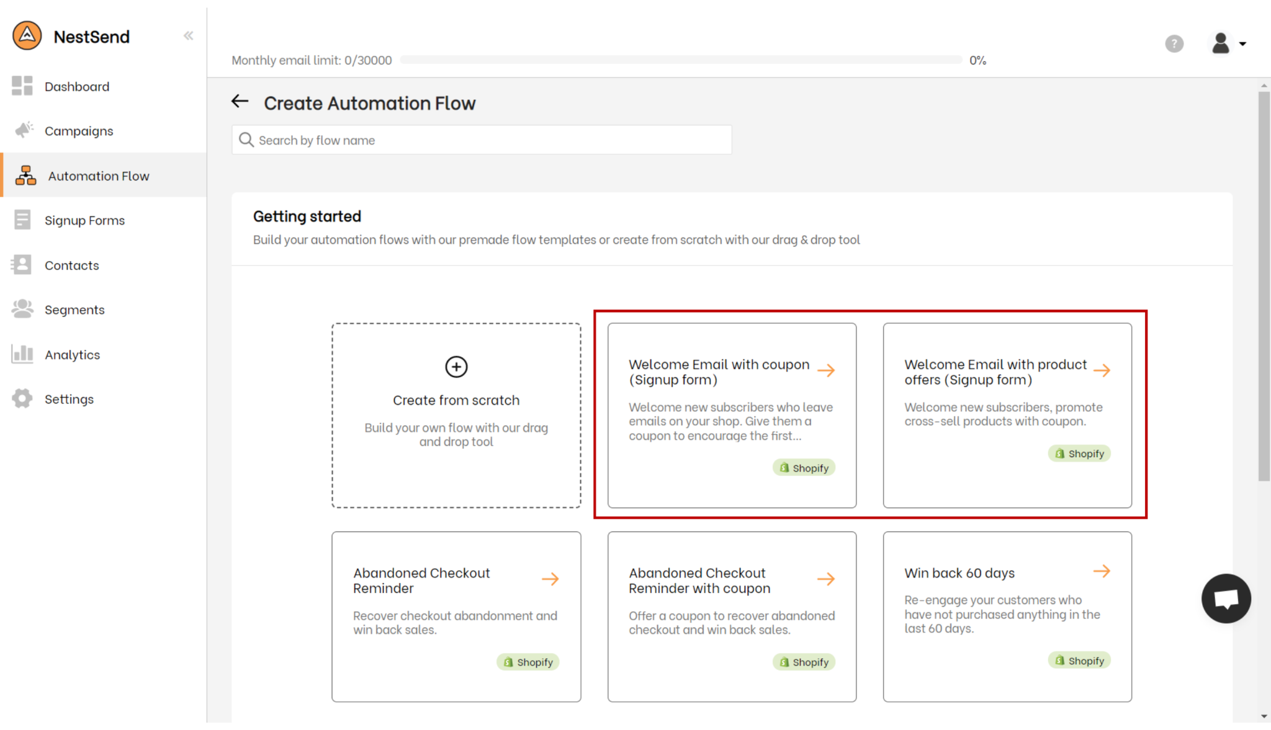
Task: Click the Campaigns megaphone icon
Action: (24, 130)
